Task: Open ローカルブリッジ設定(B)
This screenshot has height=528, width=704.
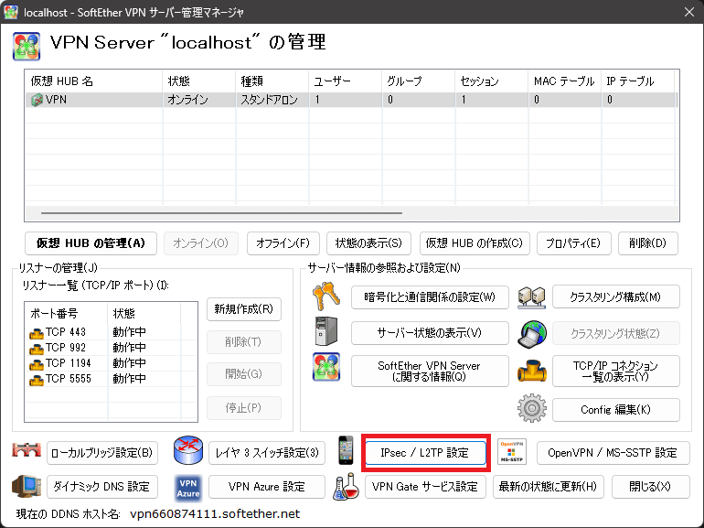Action: click(102, 453)
